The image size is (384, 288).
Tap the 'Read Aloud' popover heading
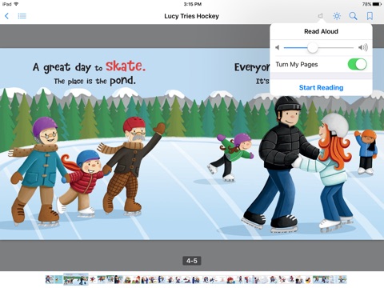point(321,31)
